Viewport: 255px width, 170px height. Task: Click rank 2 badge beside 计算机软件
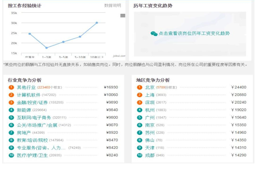11,95
